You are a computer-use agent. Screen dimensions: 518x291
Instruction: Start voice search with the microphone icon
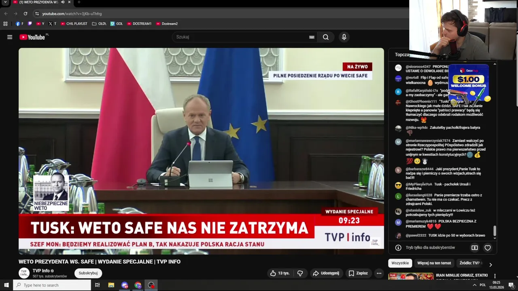pos(344,37)
